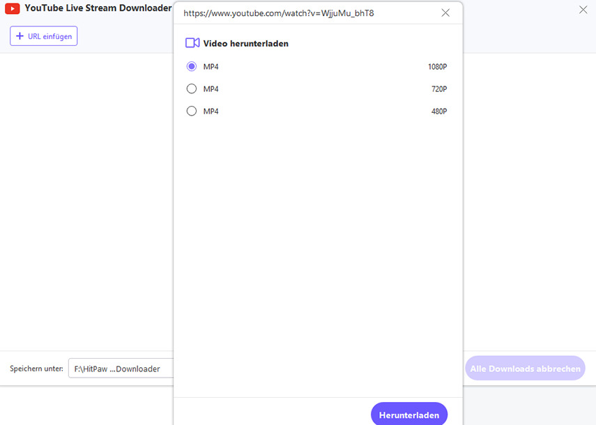The height and width of the screenshot is (425, 596).
Task: Click the Speichern unter path field
Action: pos(121,369)
